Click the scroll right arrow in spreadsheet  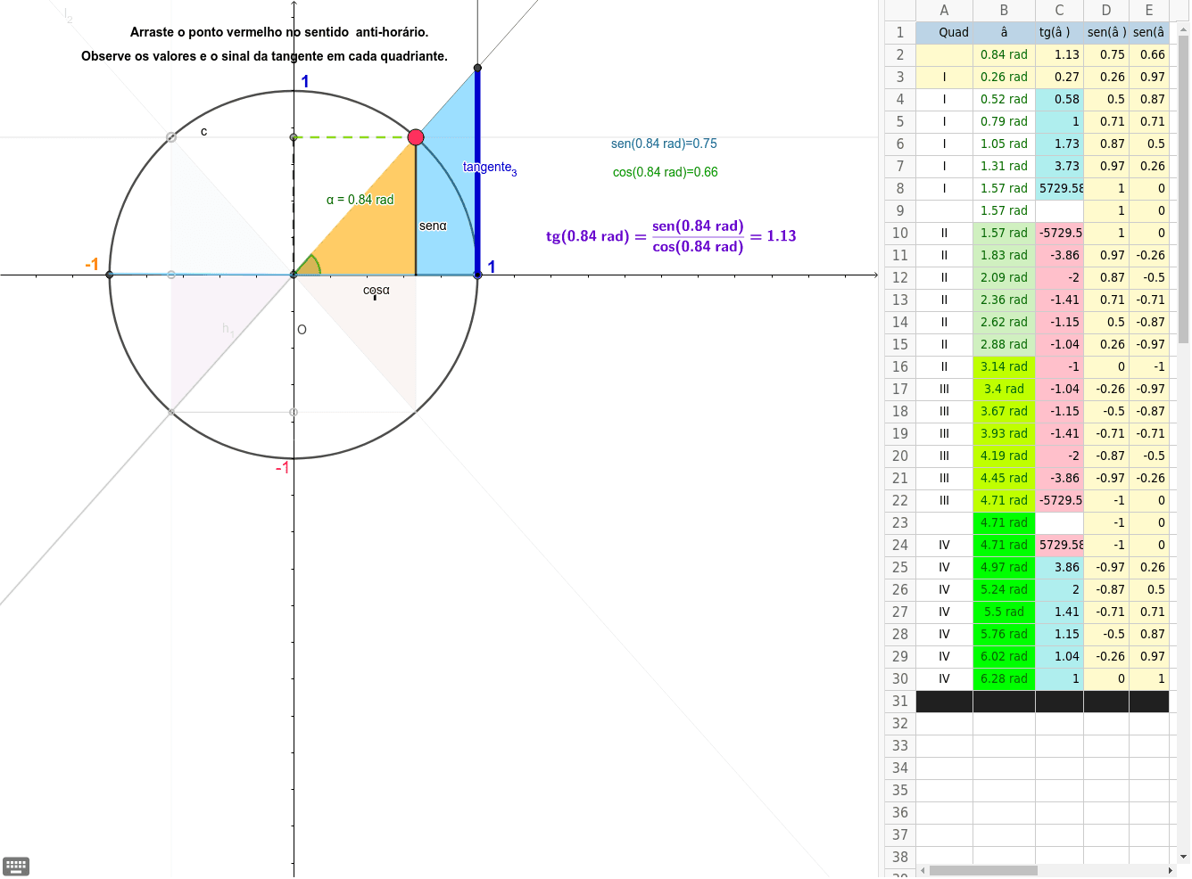click(1171, 870)
